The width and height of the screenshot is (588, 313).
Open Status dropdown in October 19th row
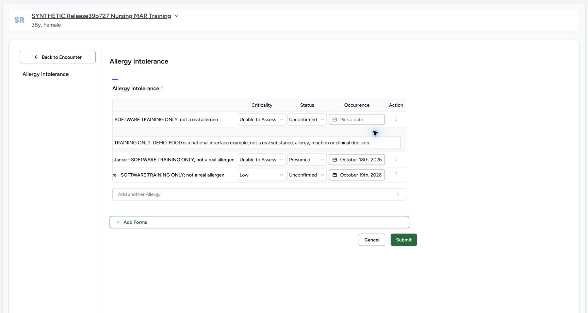tap(307, 175)
